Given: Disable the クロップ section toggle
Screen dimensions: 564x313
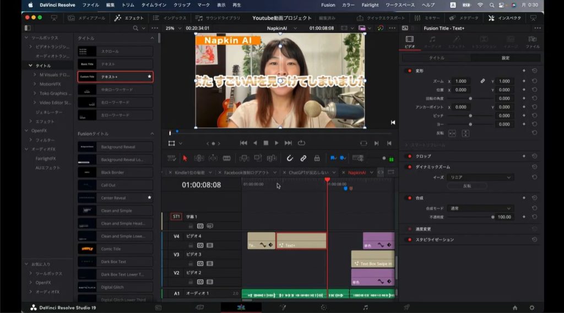Looking at the screenshot, I should point(409,156).
